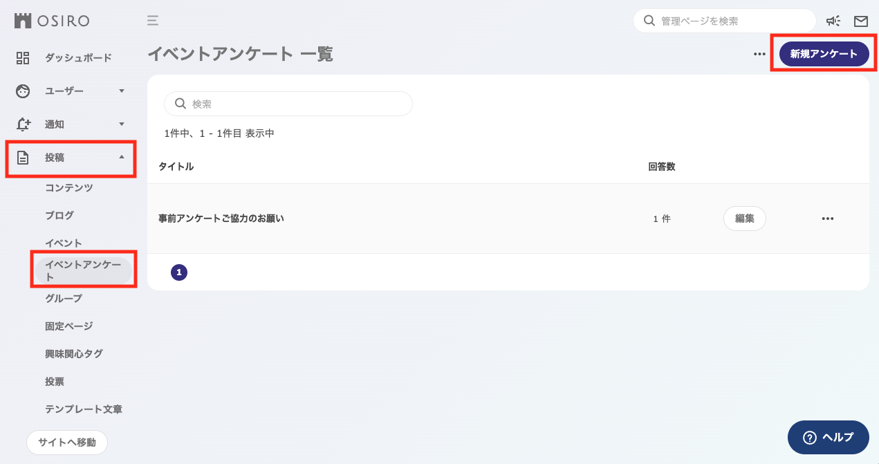The image size is (879, 464).
Task: Open page options three-dot menu beside 新規アンケート
Action: 759,54
